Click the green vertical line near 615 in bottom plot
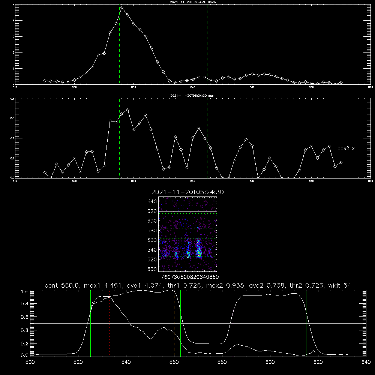This screenshot has width=375, height=375. (x=306, y=323)
